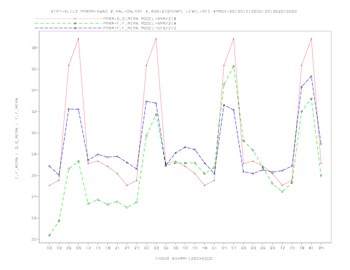This screenshot has height=270, width=350.
Task: Click the x-axis tick label 45
Action: click(x=195, y=248)
